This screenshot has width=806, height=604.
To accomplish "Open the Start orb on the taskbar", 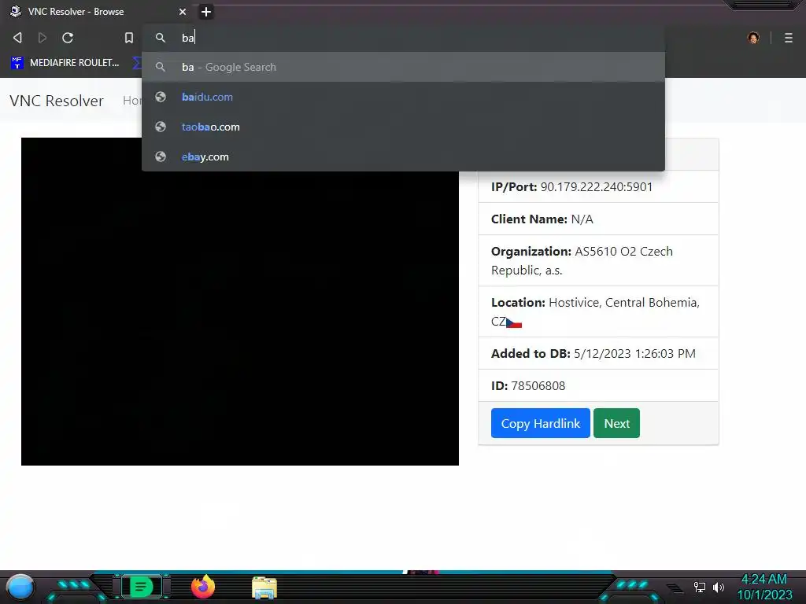I will 20,587.
